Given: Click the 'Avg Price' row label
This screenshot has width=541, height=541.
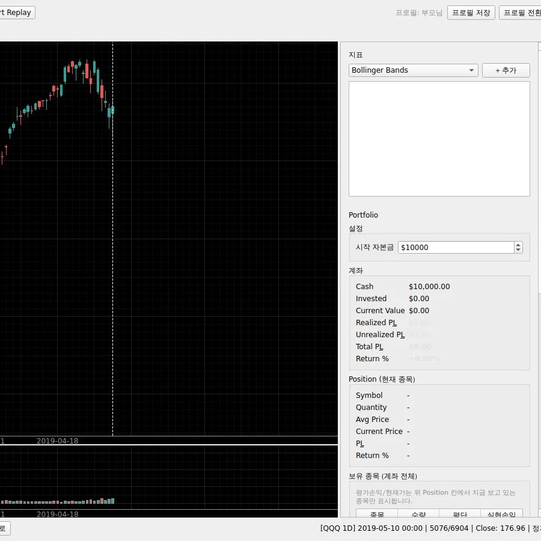Looking at the screenshot, I should click(372, 420).
